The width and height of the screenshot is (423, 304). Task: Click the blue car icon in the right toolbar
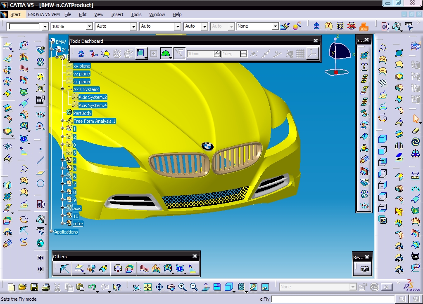[x=416, y=153]
